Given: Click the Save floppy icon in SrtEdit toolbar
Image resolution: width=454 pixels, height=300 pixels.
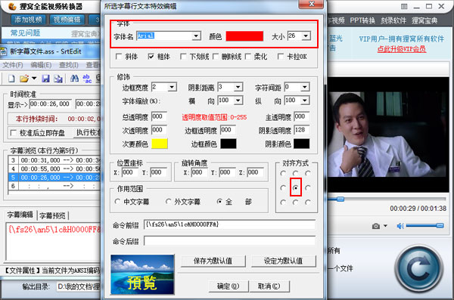Looking at the screenshot, I should 45,79.
